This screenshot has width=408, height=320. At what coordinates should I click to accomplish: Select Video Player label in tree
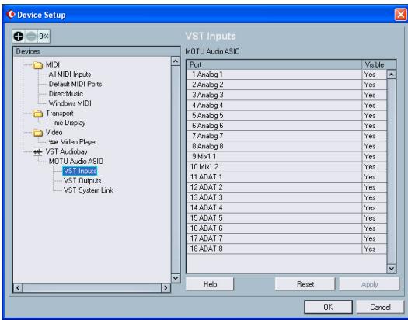tap(78, 142)
